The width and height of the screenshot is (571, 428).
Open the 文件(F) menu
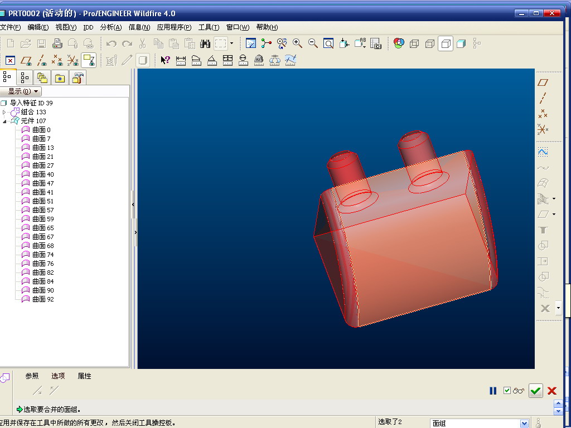10,27
